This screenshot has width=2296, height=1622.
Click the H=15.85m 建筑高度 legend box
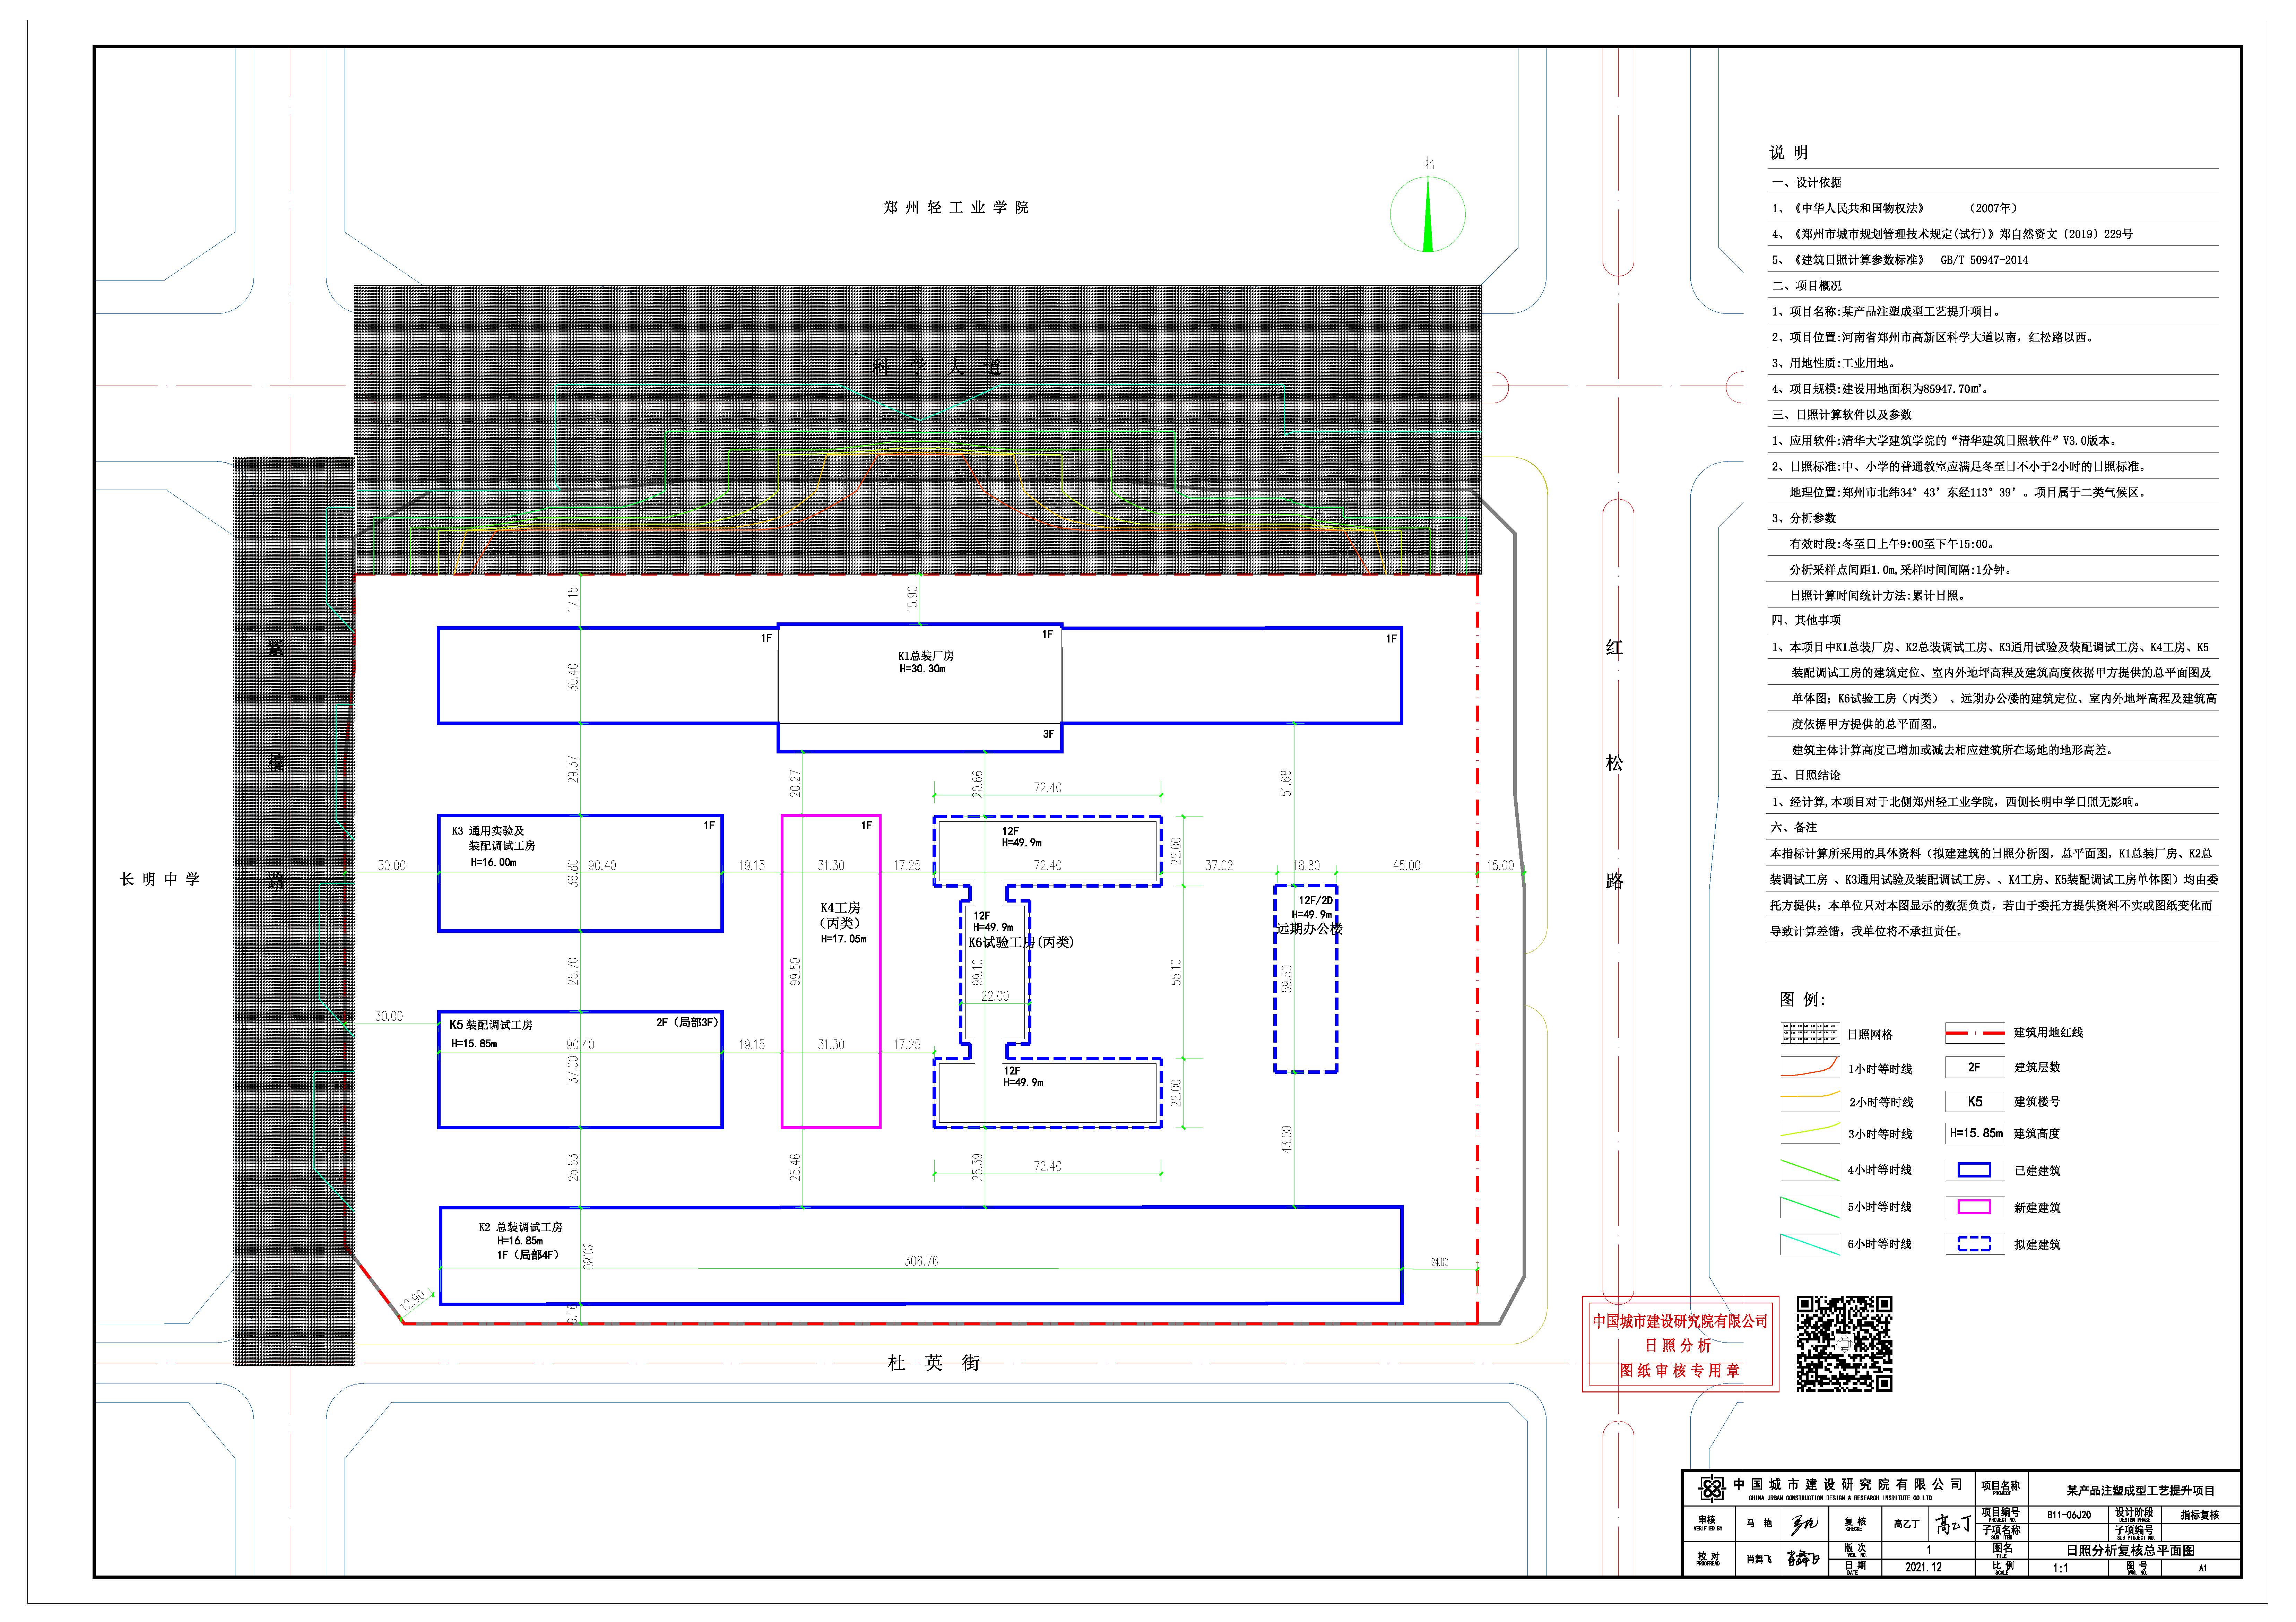[x=1975, y=1133]
